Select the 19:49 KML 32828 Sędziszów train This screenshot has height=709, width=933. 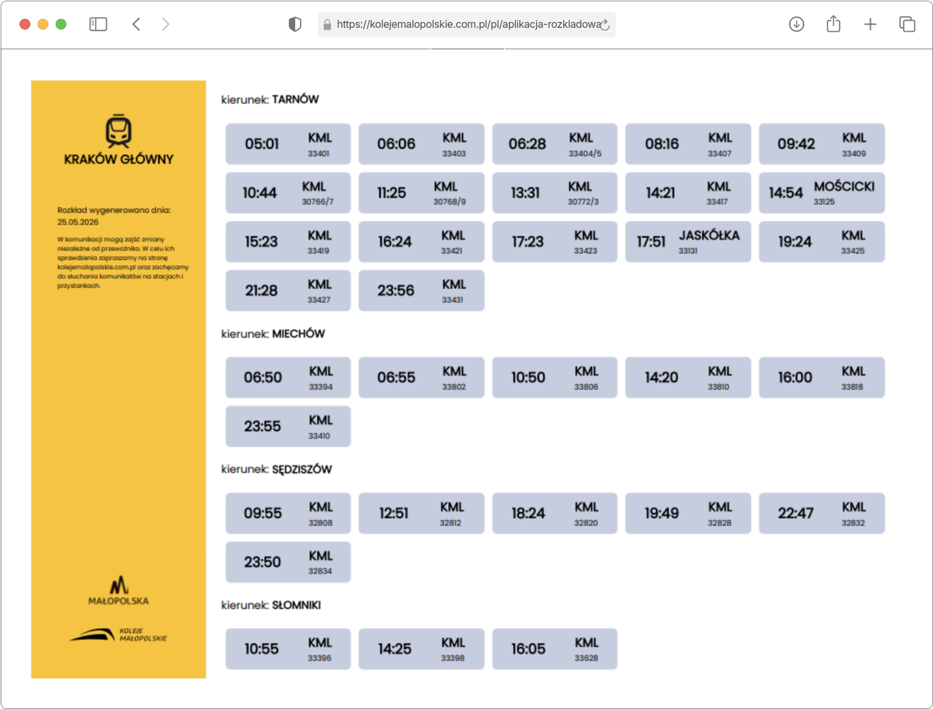point(688,513)
